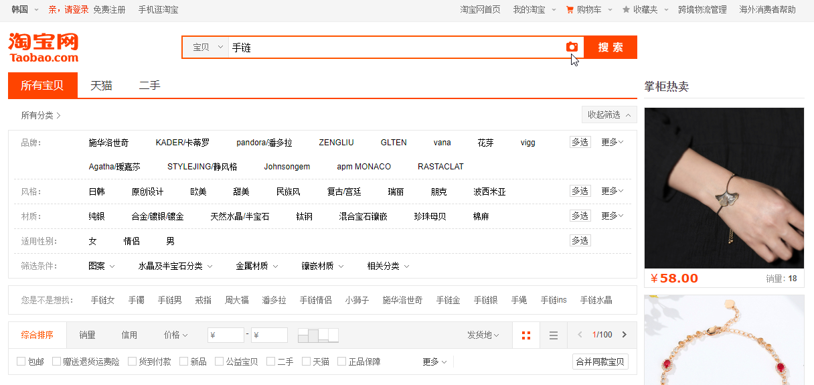814x385 pixels.
Task: Check the 二手 filter checkbox
Action: pyautogui.click(x=271, y=362)
